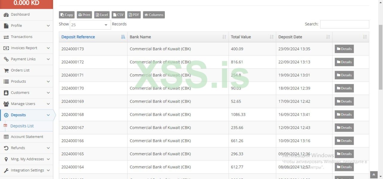Click the 0.000 KD balance banner
The image size is (383, 179).
pos(27,4)
